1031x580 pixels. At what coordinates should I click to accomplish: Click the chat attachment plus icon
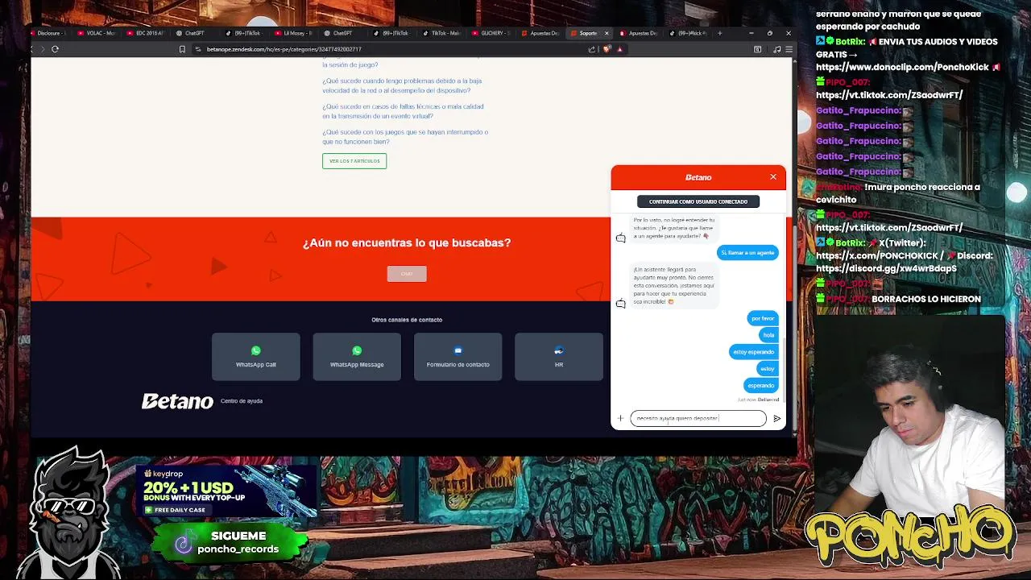coord(620,418)
